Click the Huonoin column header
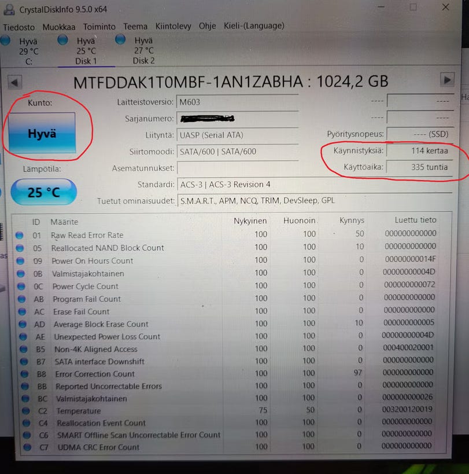Image resolution: width=469 pixels, height=474 pixels. 300,221
